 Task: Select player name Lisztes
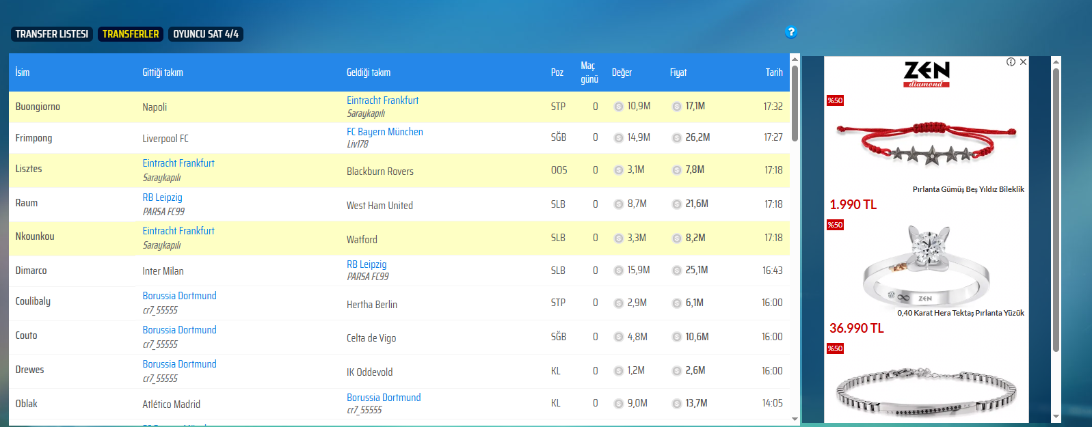29,169
